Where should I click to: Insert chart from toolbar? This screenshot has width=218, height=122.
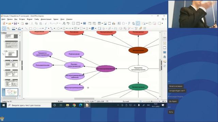[x=114, y=23]
